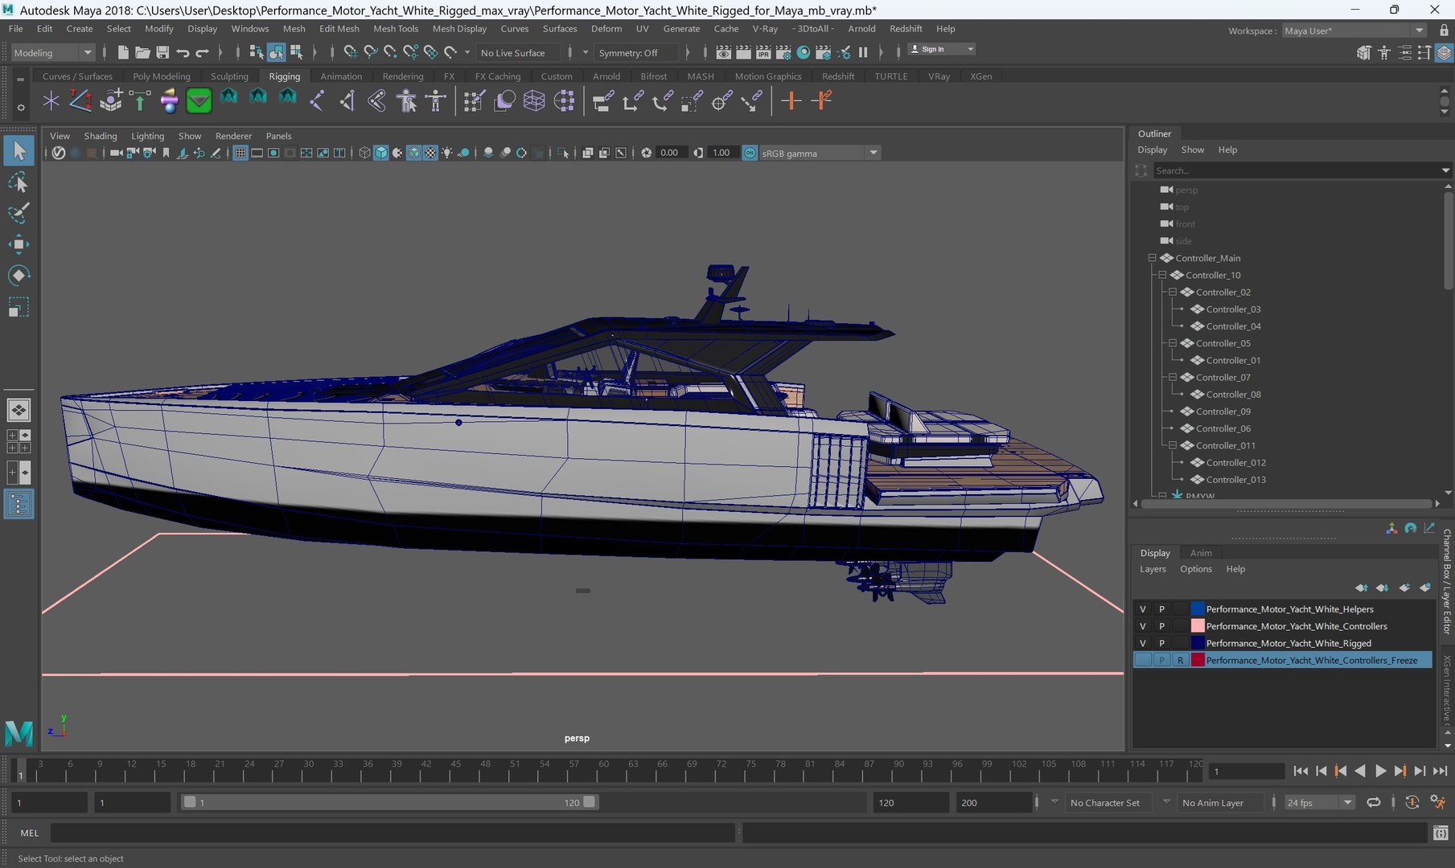
Task: Toggle playback P on Controllers_Freeze layer
Action: [x=1161, y=660]
